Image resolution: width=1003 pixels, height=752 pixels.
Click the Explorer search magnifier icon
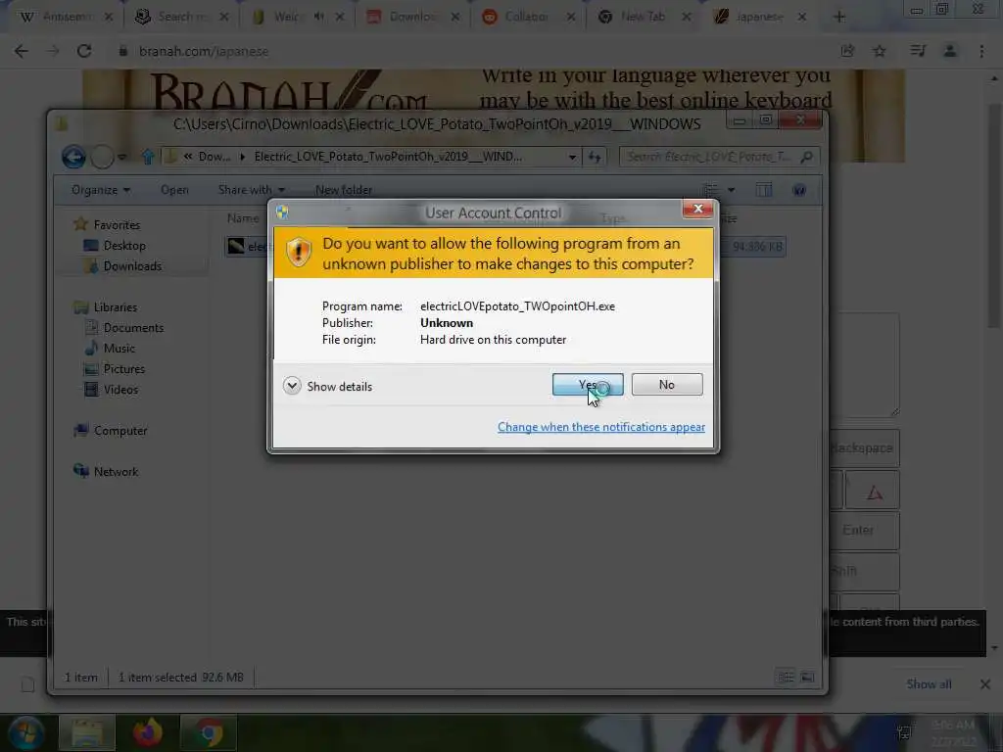(x=807, y=157)
